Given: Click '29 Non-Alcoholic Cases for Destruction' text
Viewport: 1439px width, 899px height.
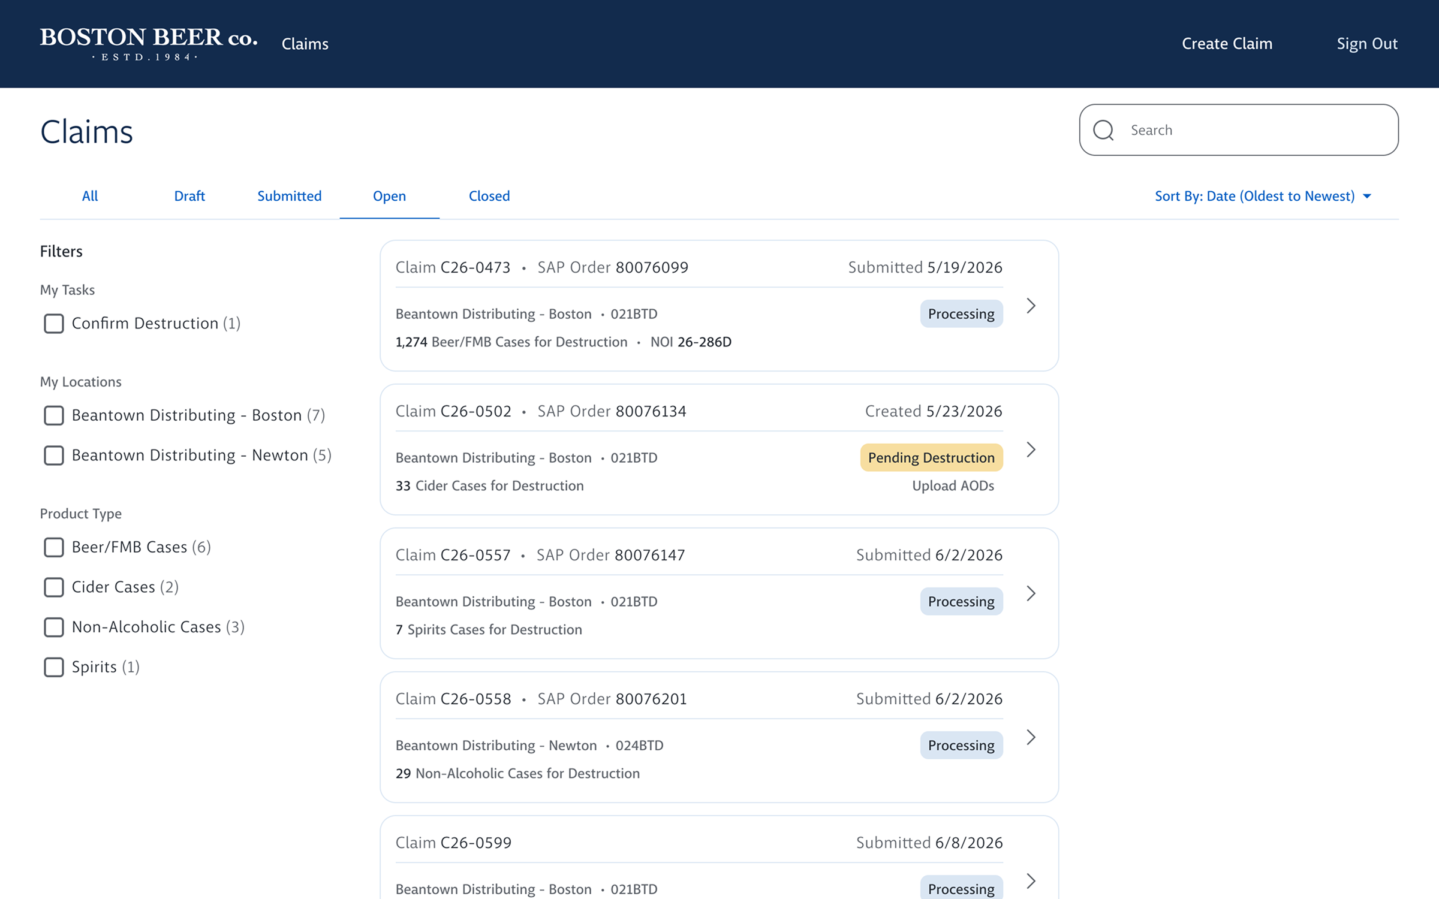Looking at the screenshot, I should point(517,773).
